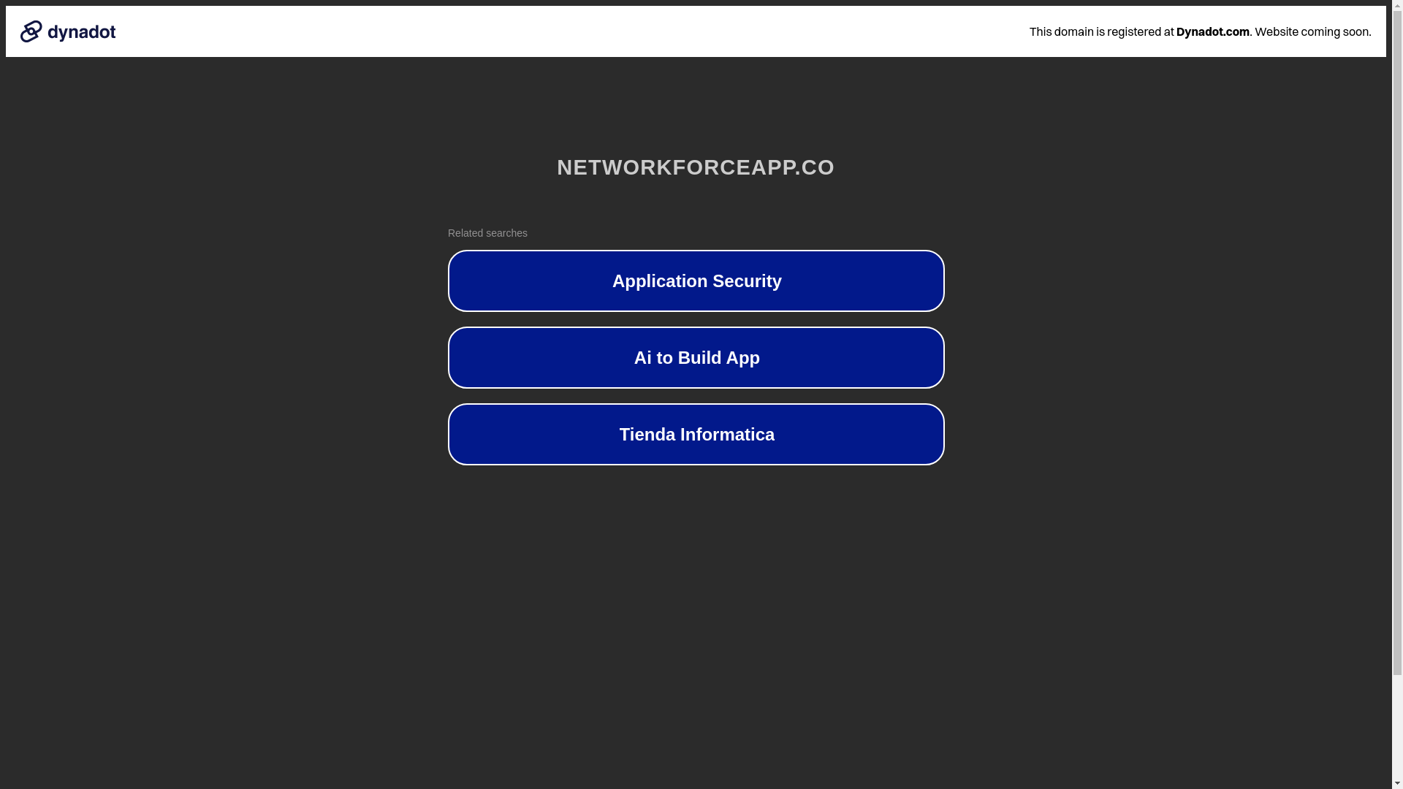Click the Related searches label
This screenshot has width=1403, height=789.
coord(487,233)
